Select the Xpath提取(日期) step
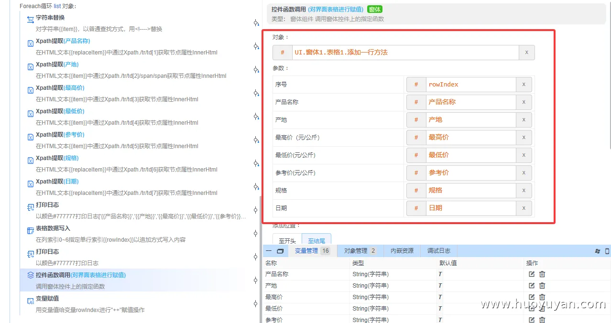The image size is (611, 323). 139,187
